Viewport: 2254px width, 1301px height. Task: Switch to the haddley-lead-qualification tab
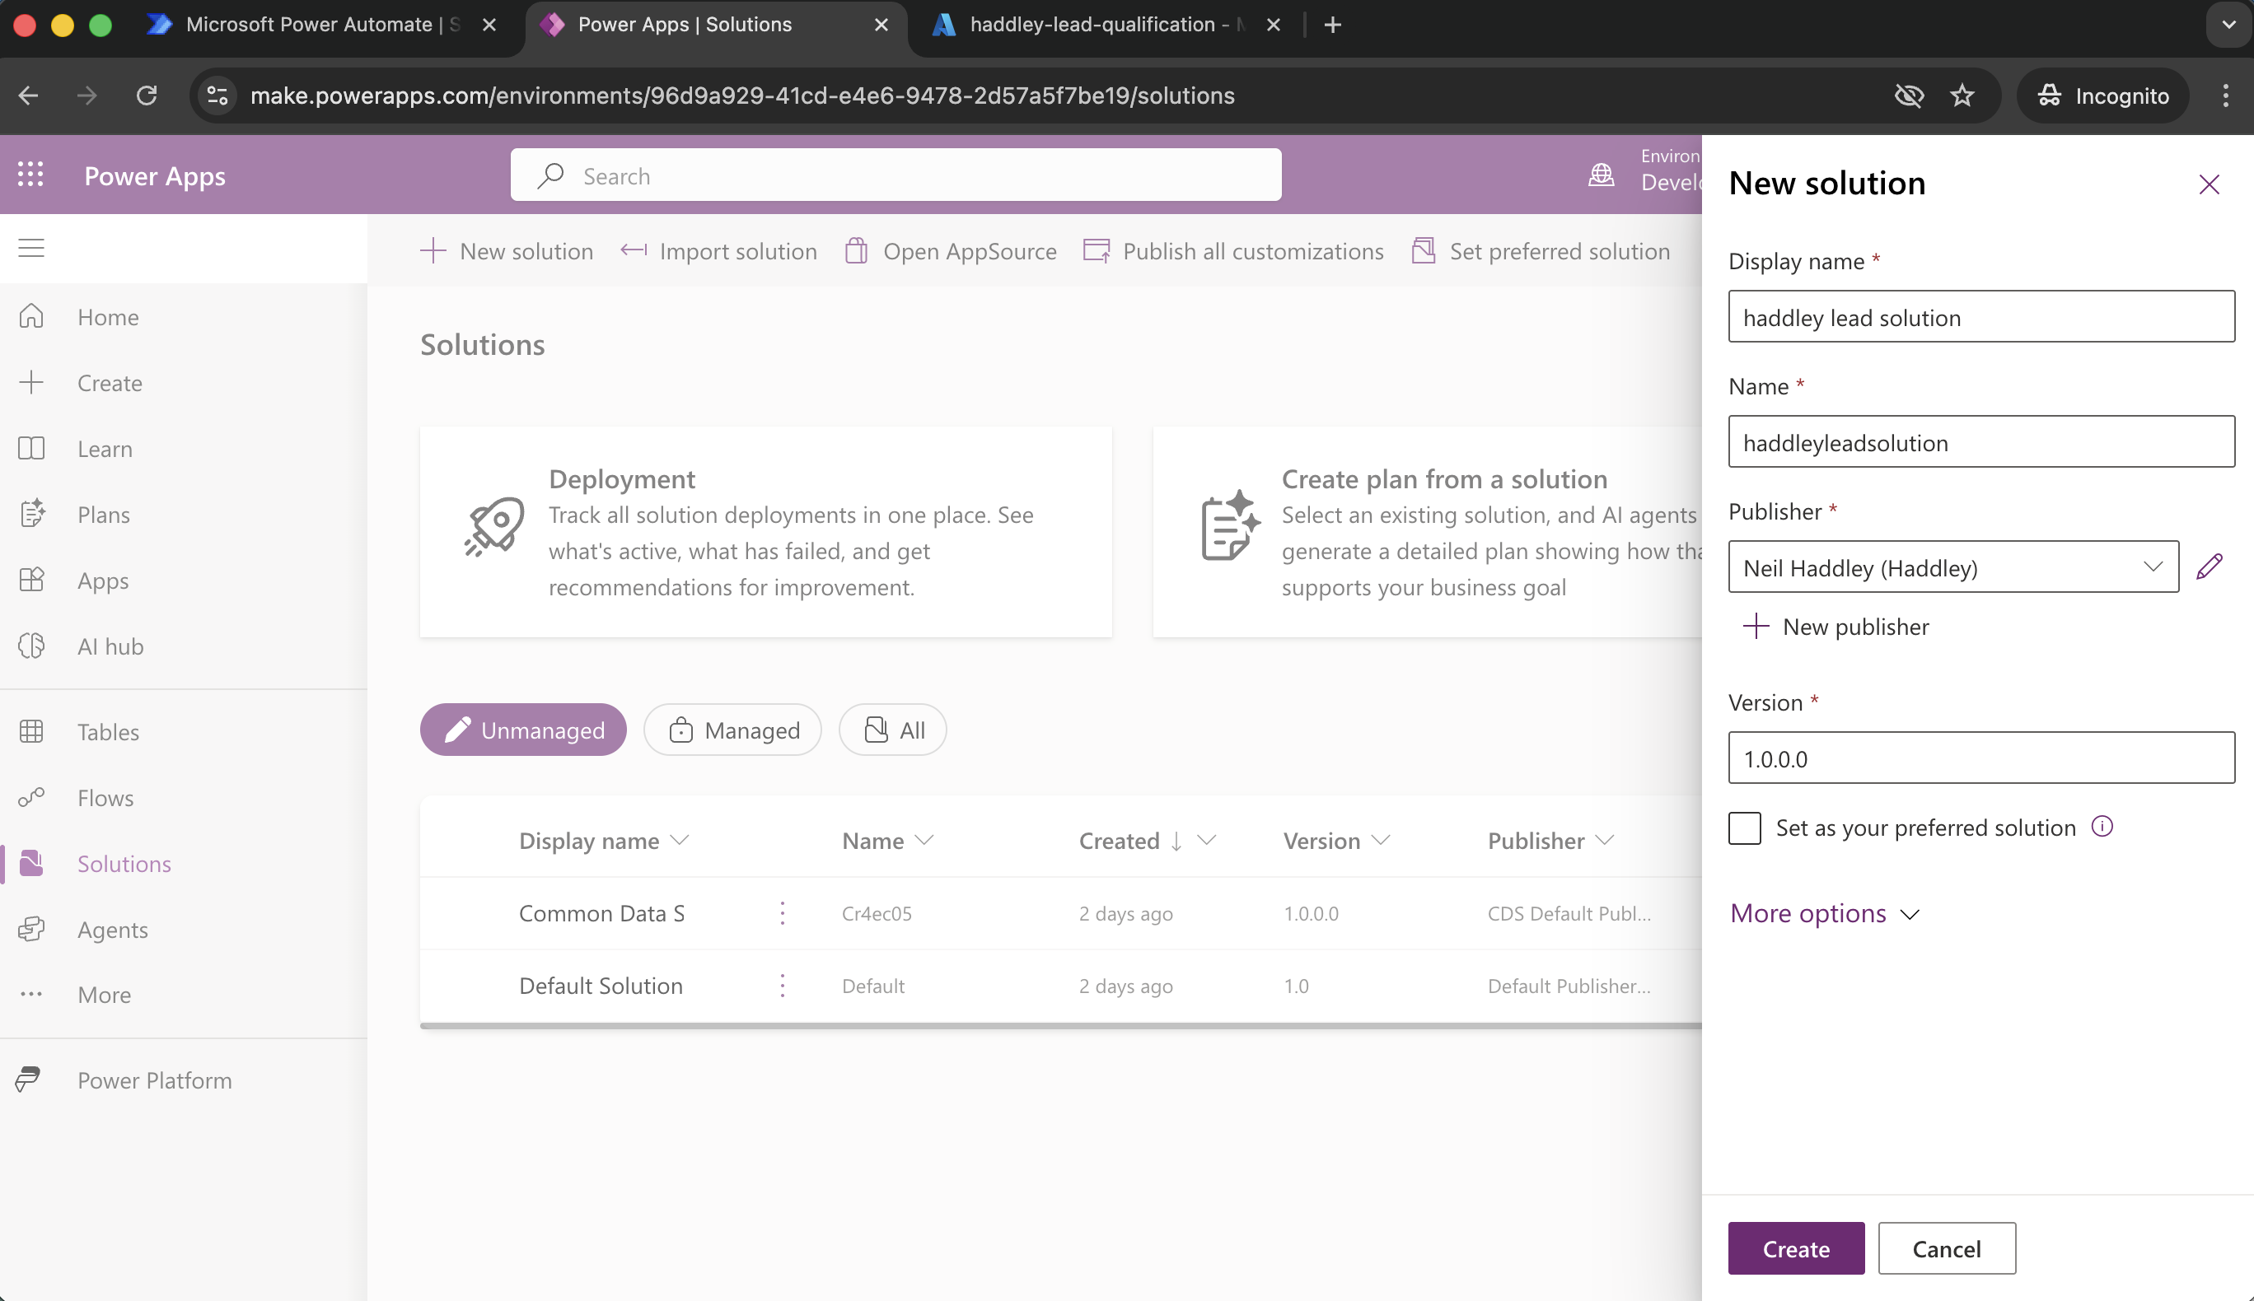pyautogui.click(x=1106, y=25)
